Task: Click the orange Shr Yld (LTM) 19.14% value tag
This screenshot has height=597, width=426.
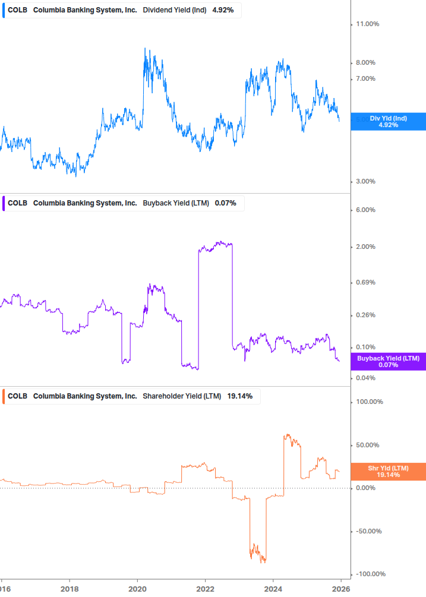Action: 389,471
